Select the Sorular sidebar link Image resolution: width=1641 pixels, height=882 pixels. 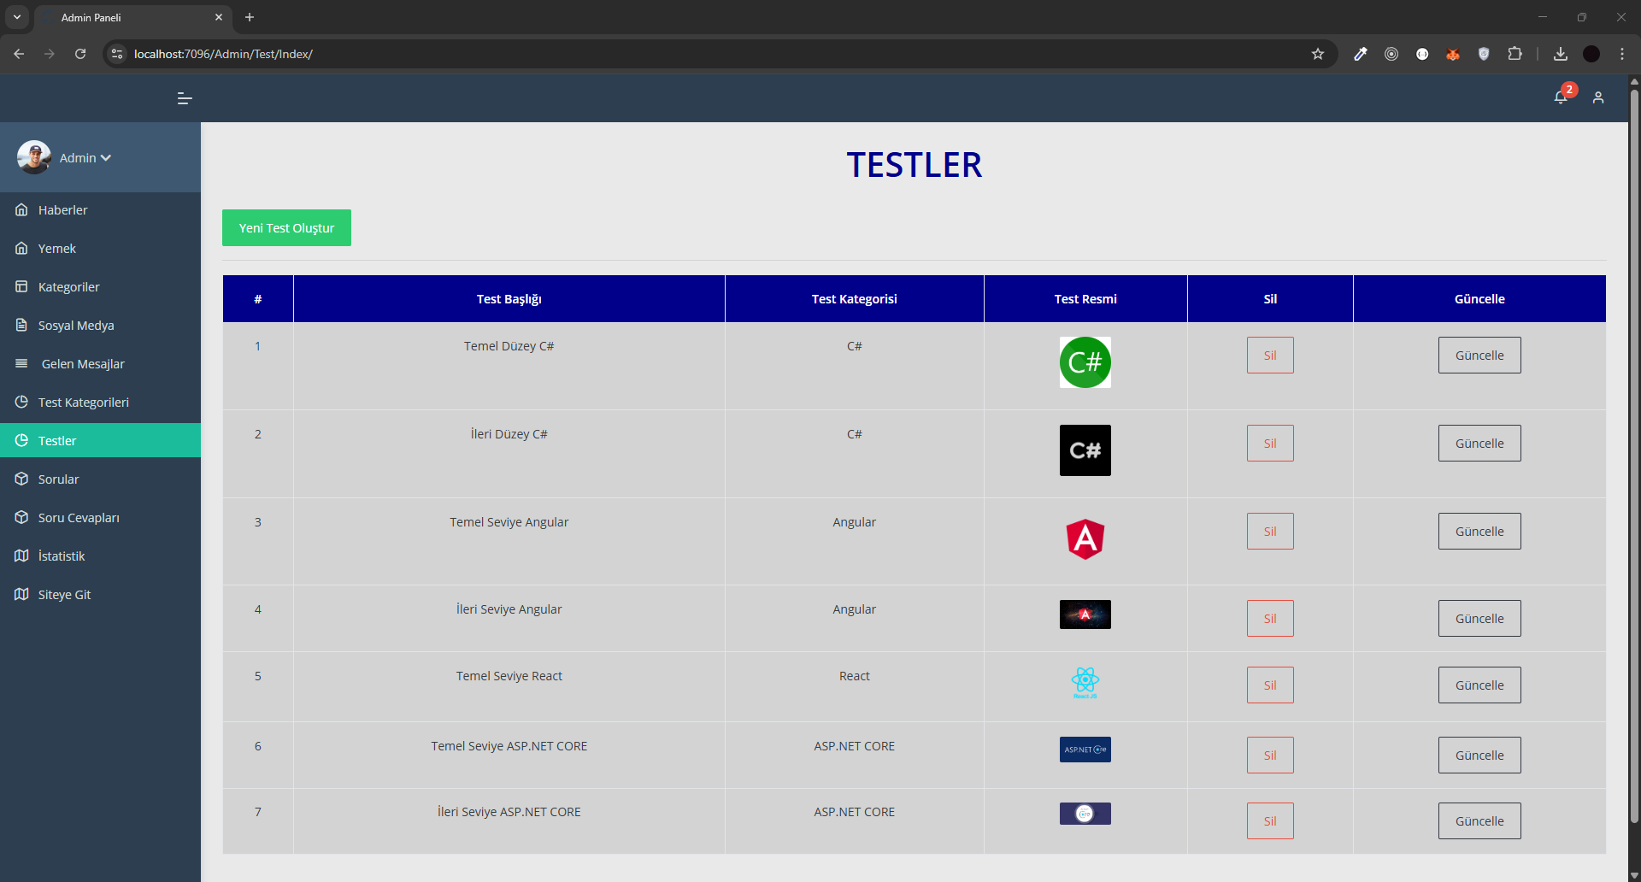[x=100, y=479]
